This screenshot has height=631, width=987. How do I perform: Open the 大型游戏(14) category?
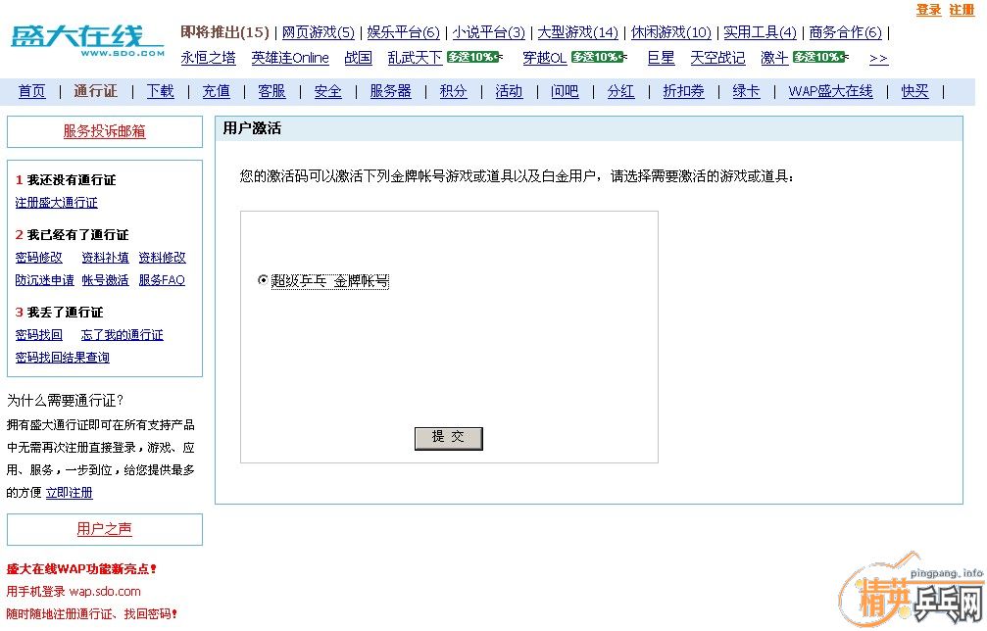[x=577, y=32]
